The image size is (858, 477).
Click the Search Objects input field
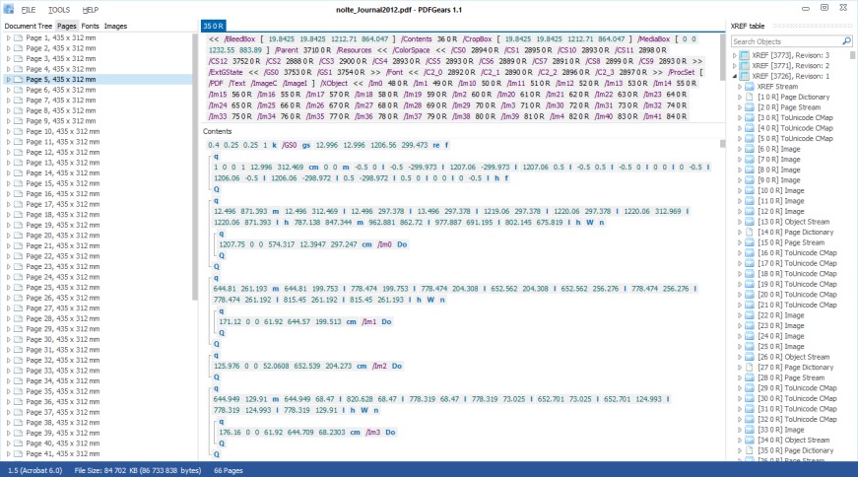783,41
